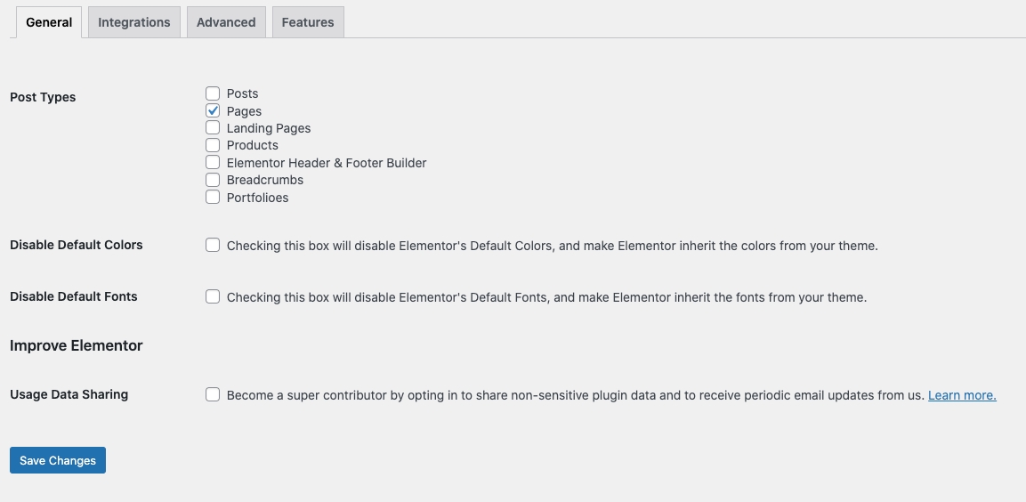Tick the Disable Default Colors checkbox
The height and width of the screenshot is (502, 1026).
click(213, 245)
